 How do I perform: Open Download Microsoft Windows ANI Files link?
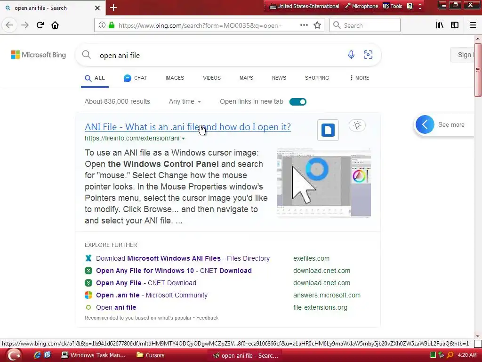click(183, 258)
